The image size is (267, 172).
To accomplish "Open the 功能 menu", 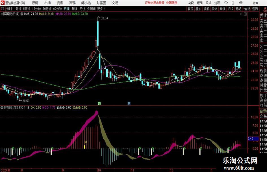I will point(191,3).
